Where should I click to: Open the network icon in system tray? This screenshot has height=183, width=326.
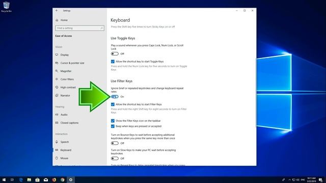click(x=293, y=179)
